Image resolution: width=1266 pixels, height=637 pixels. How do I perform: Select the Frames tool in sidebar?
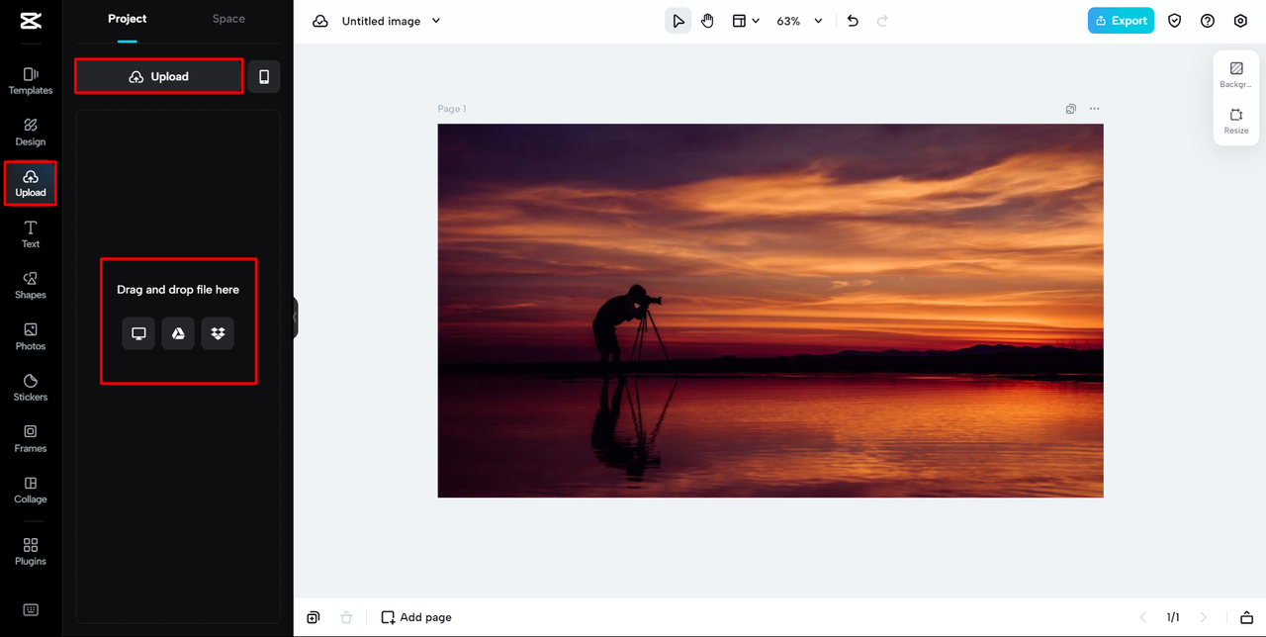pos(31,438)
